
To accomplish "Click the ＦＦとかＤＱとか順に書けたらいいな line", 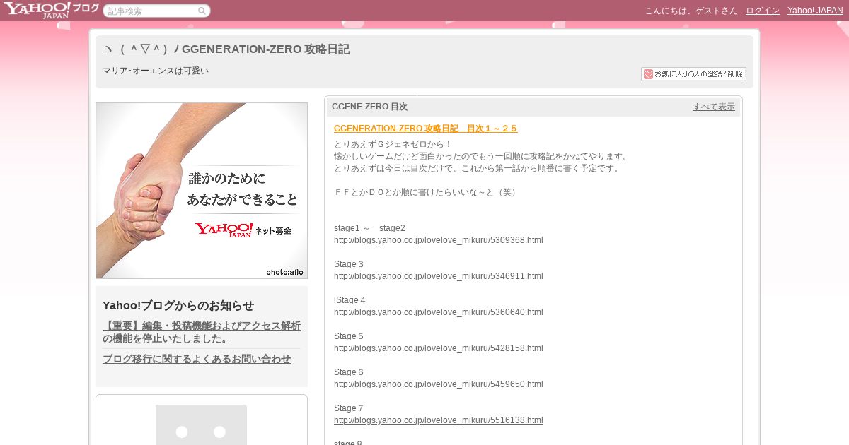I will tap(427, 192).
